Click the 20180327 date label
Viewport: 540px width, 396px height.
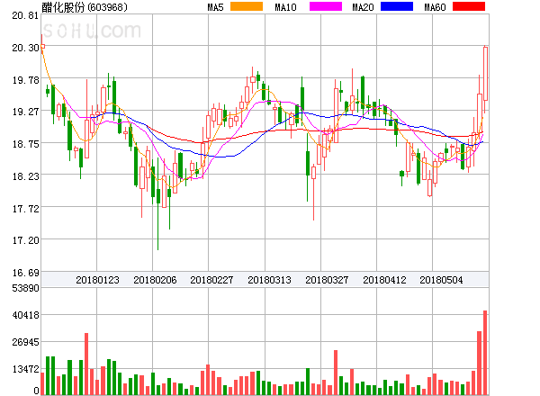pyautogui.click(x=327, y=280)
